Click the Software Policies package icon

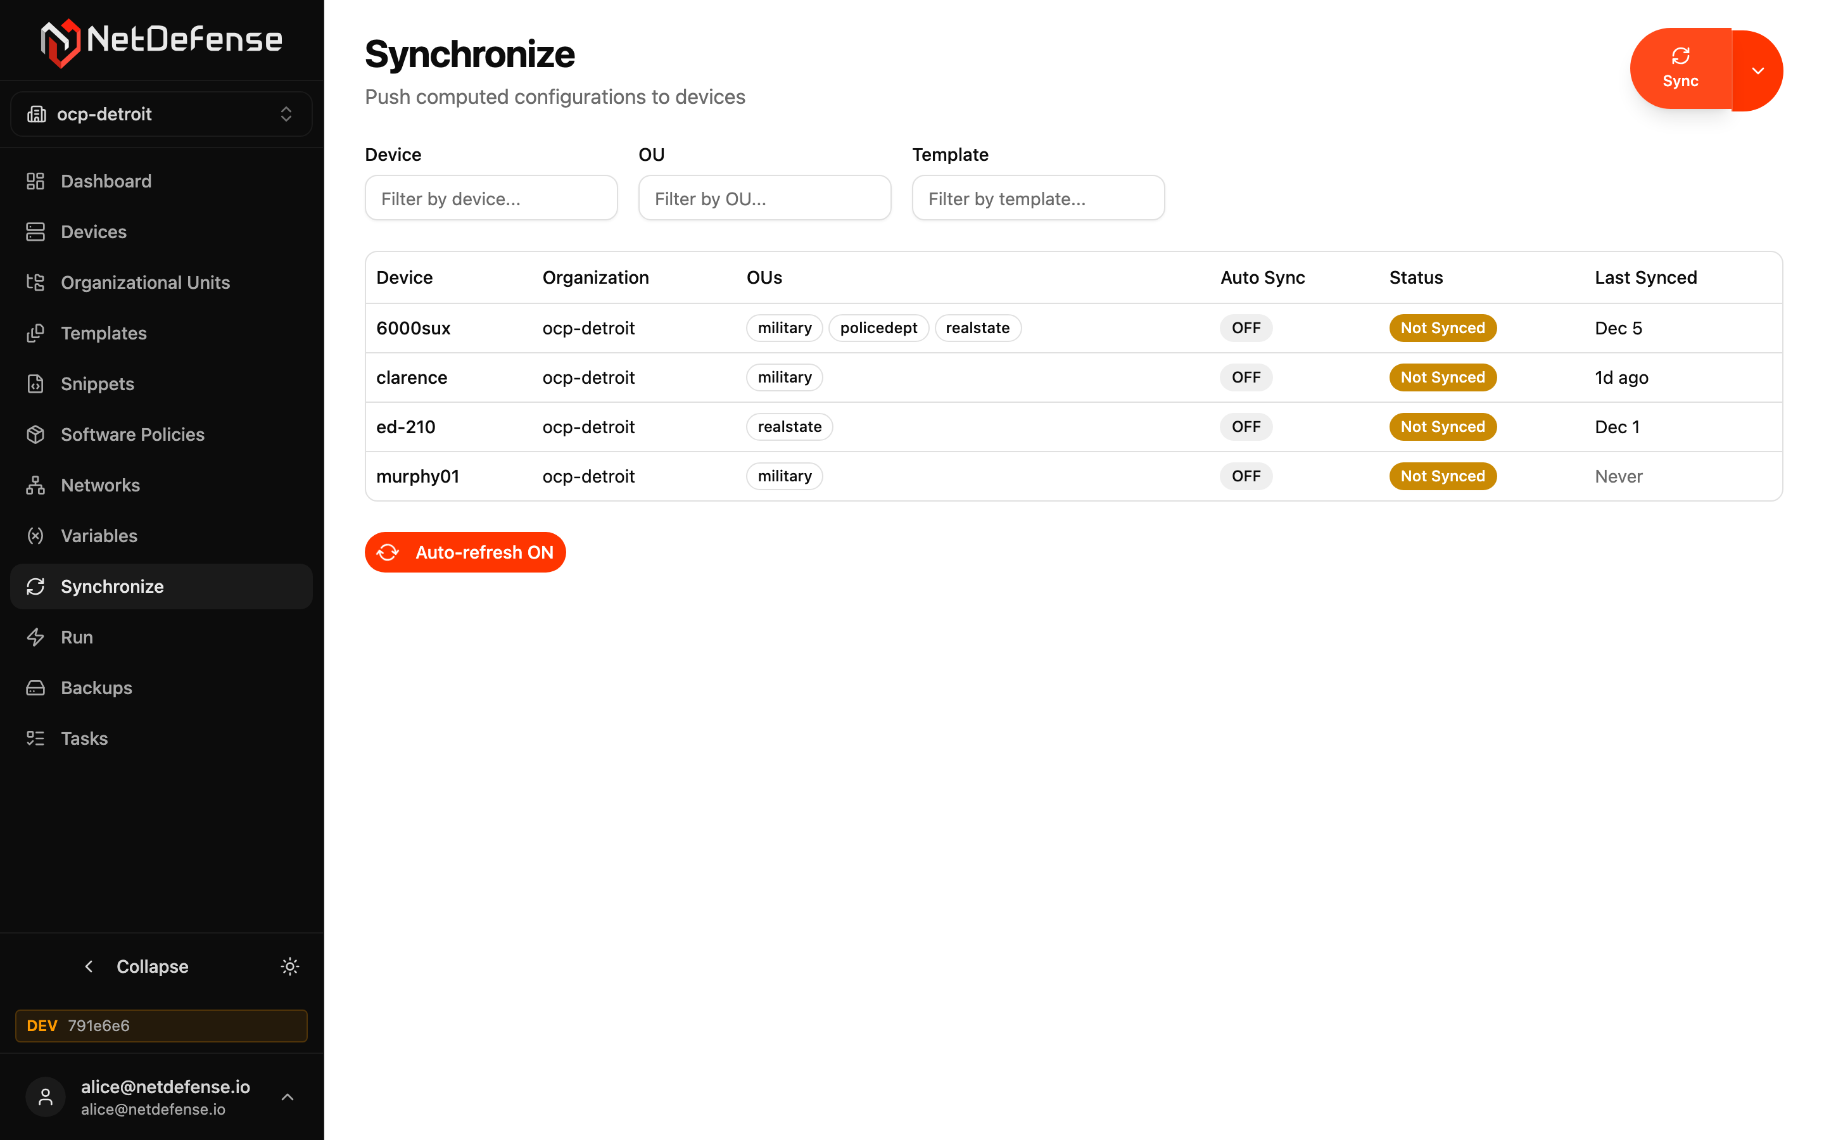click(35, 434)
